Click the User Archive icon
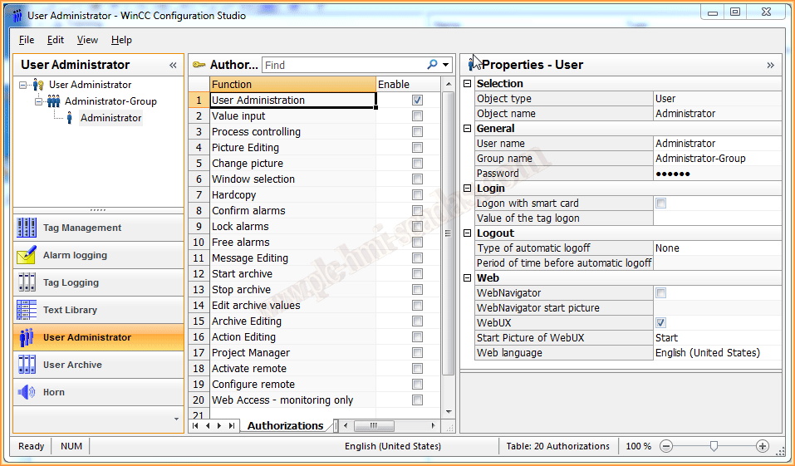The image size is (795, 466). (x=27, y=365)
